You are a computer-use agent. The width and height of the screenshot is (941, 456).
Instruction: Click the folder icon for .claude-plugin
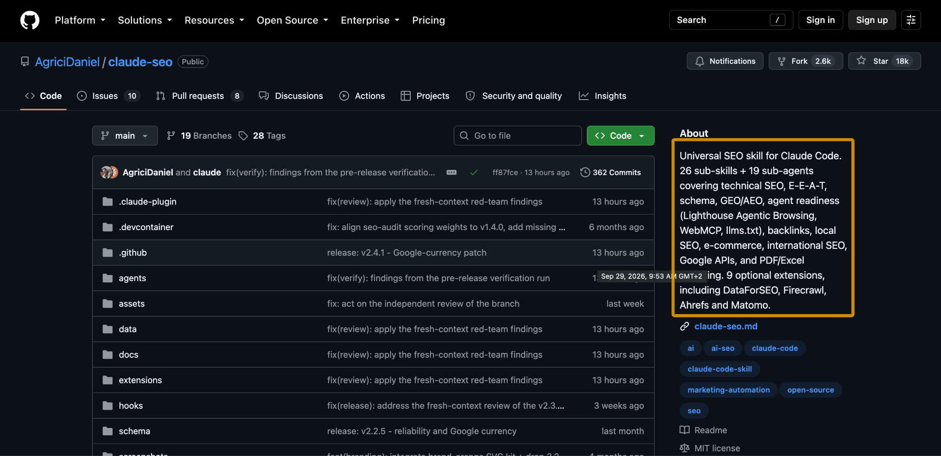(x=108, y=202)
